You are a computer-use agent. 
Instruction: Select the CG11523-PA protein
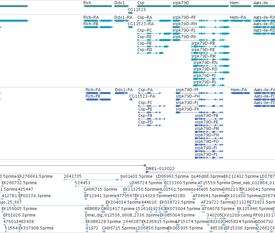pyautogui.click(x=142, y=96)
